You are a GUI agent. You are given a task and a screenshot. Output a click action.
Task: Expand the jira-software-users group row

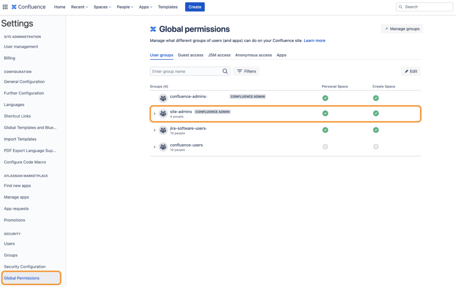click(x=155, y=130)
